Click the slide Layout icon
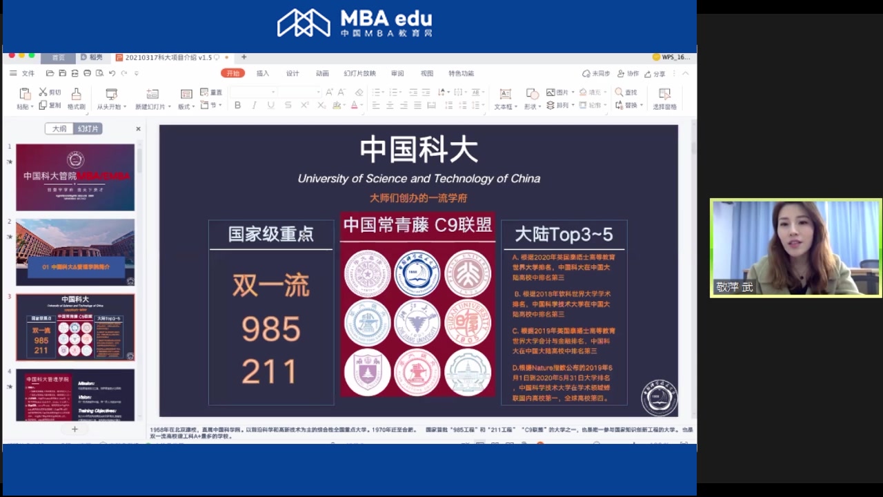Viewport: 883px width, 497px height. (186, 94)
